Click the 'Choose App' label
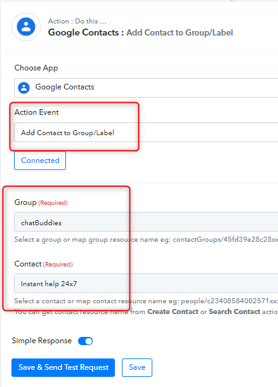This screenshot has width=278, height=387. 36,68
